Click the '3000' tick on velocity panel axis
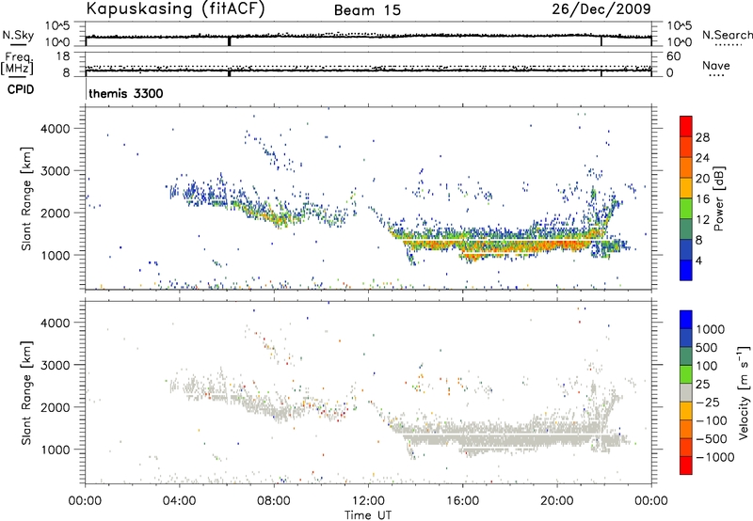The image size is (753, 521). [x=56, y=365]
